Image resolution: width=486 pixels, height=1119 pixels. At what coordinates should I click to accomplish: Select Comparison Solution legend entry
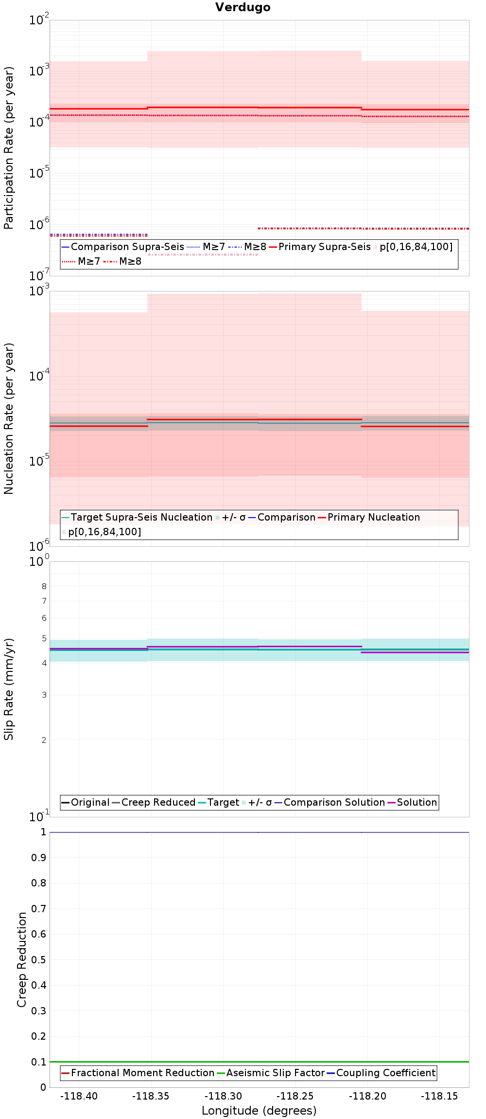coord(330,802)
